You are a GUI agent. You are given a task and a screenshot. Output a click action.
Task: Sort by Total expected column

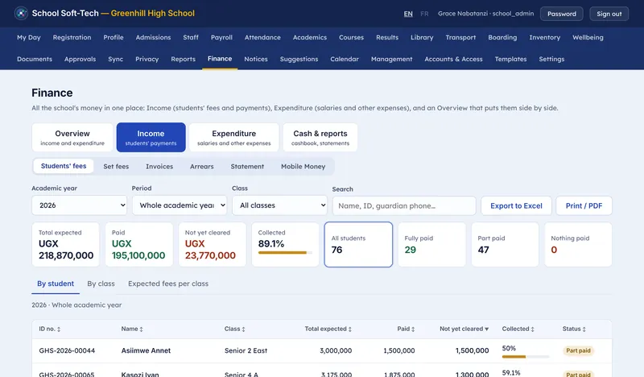pos(328,329)
